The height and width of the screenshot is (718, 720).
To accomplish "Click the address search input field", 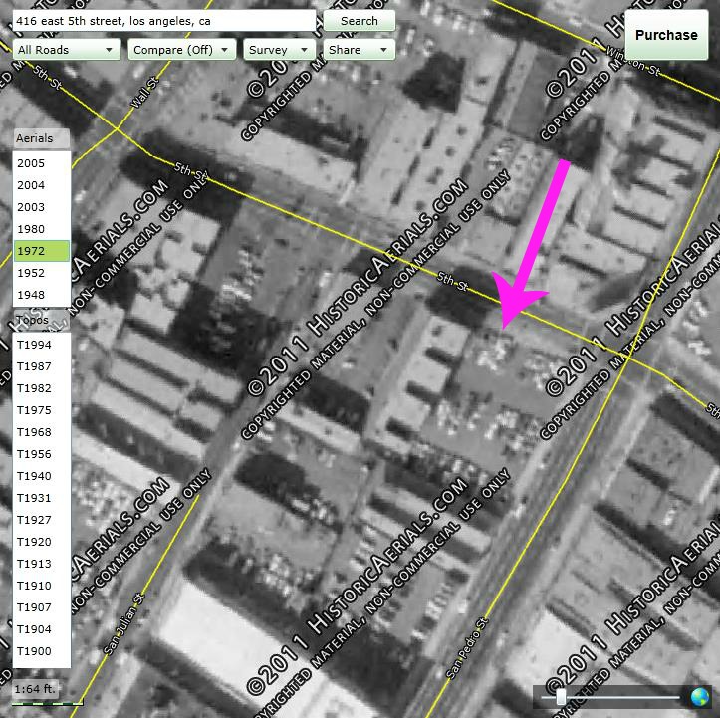I will point(164,21).
